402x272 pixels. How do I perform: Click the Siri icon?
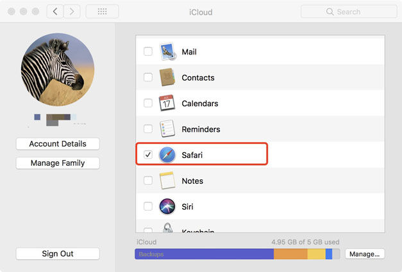tap(167, 206)
